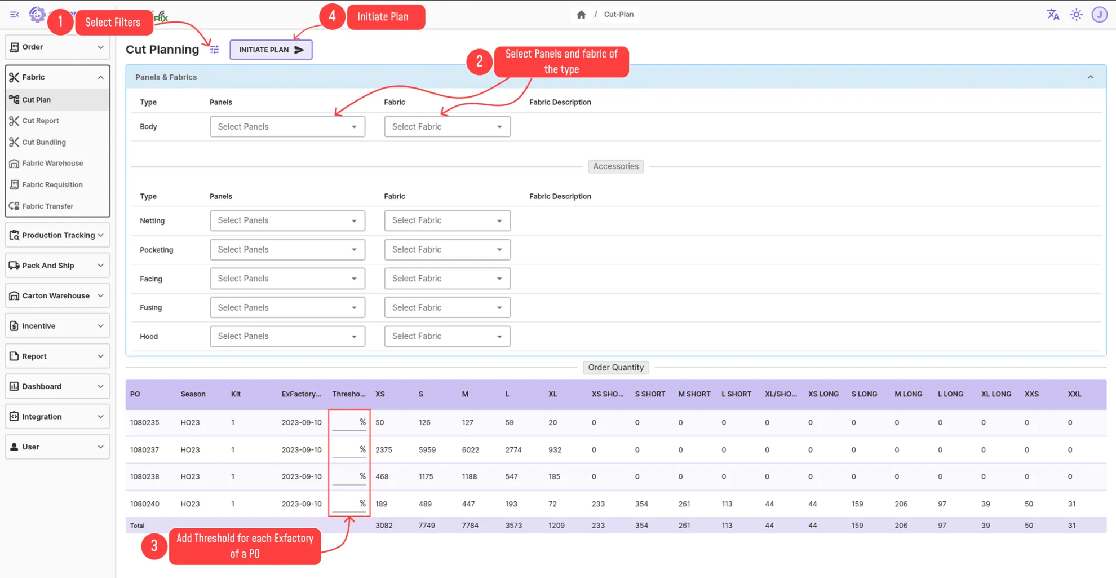This screenshot has width=1116, height=578.
Task: Open Netting Select Fabric dropdown
Action: [447, 220]
